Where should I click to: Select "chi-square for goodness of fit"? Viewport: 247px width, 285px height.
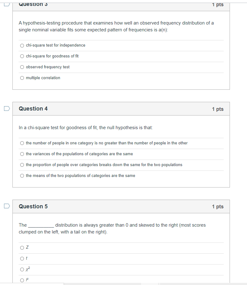[x=22, y=56]
